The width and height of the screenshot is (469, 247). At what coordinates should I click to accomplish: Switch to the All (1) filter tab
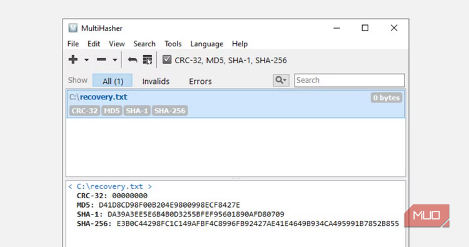(x=113, y=81)
